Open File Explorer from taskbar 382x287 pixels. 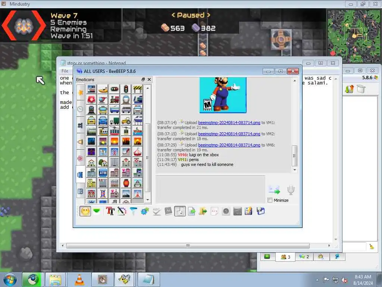pos(56,280)
